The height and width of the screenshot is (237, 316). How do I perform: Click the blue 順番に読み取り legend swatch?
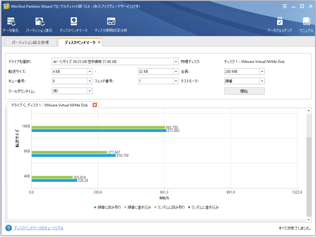pyautogui.click(x=95, y=207)
